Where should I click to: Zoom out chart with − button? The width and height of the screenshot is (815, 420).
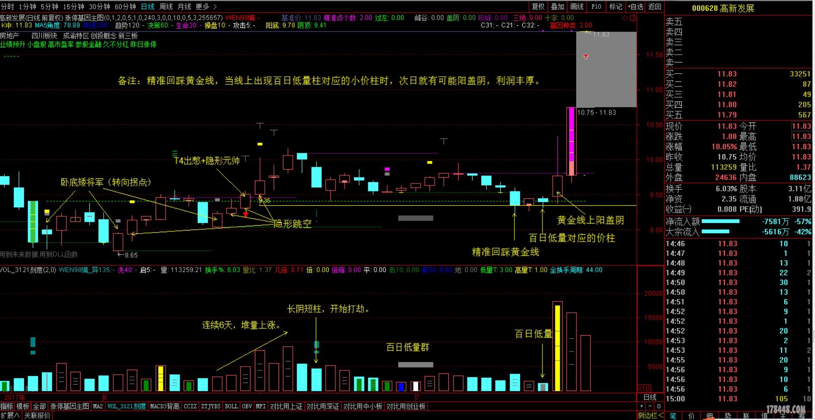pos(650,406)
